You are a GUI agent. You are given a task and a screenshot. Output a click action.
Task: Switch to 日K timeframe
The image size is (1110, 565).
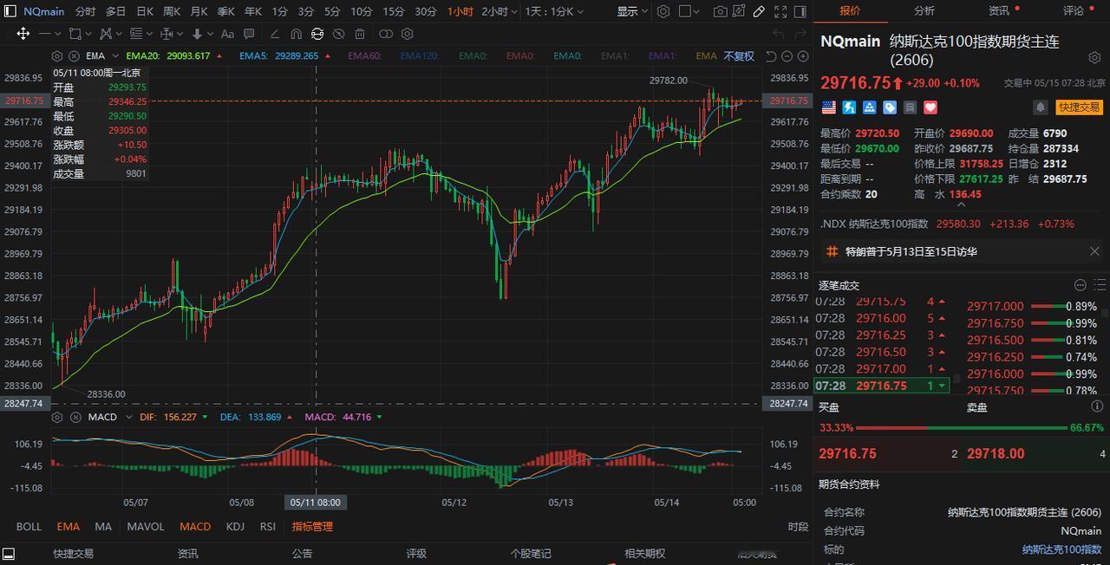point(145,11)
